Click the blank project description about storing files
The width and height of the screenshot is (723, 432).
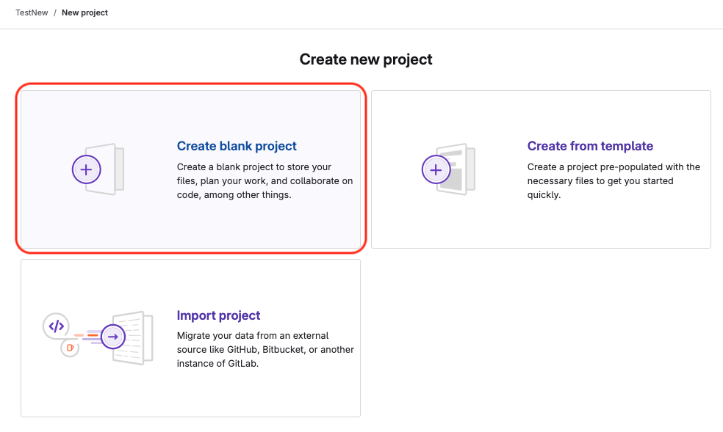coord(265,181)
